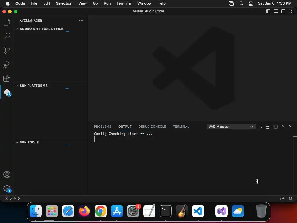
Task: Collapse the ANDROID VIRTUAL DEVICE section
Action: [17, 29]
